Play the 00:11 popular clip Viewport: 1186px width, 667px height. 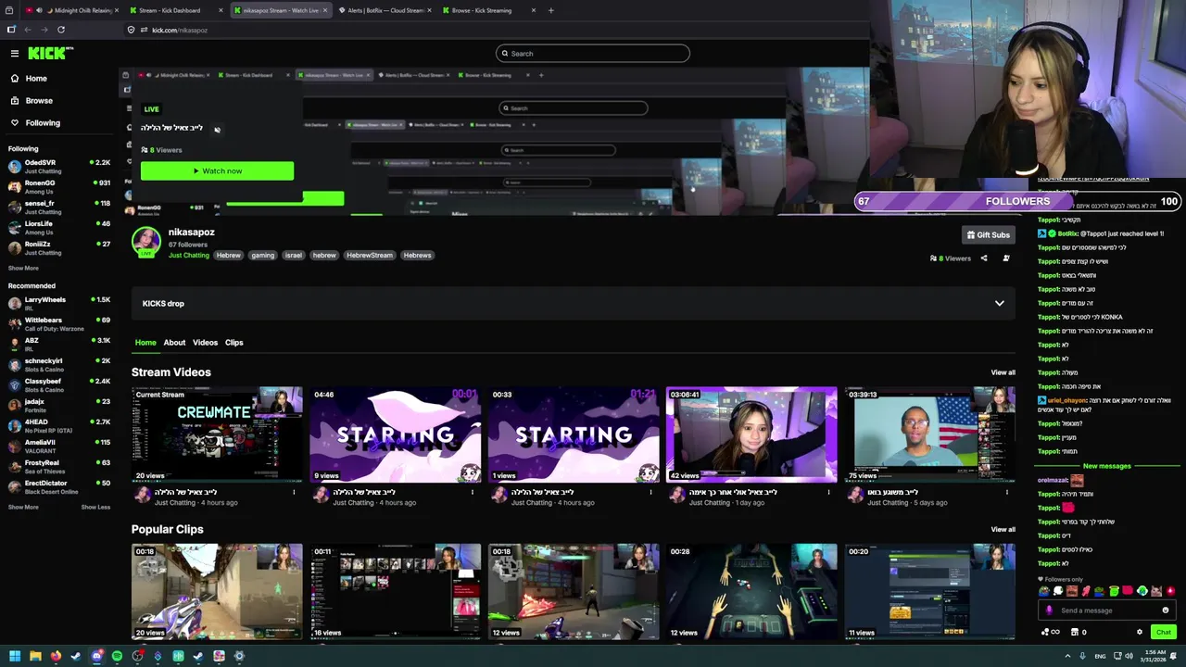(x=396, y=592)
